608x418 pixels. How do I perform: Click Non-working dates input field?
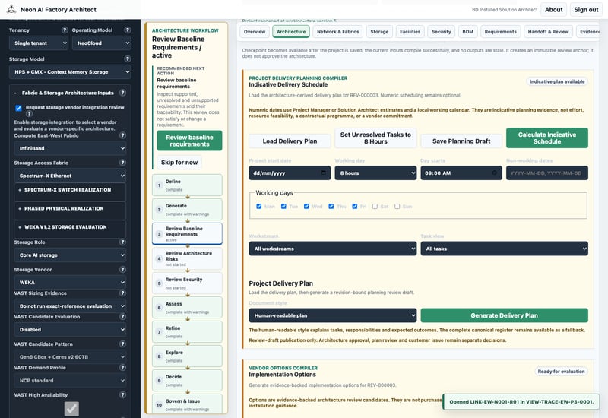coord(546,173)
